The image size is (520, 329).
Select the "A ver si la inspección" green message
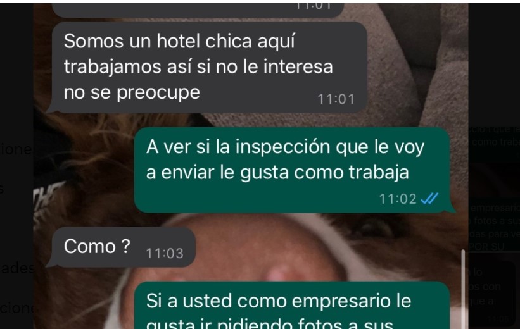point(292,170)
